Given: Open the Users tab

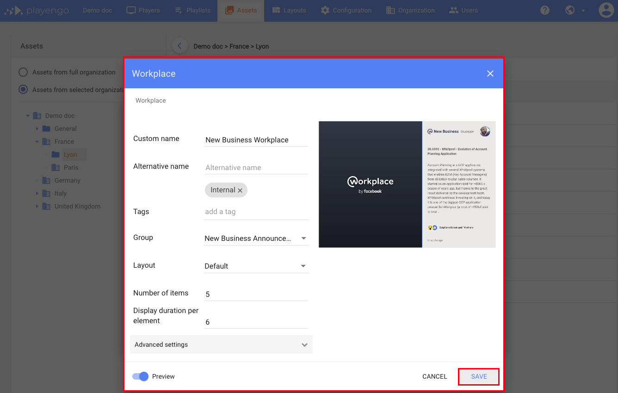Looking at the screenshot, I should point(463,10).
